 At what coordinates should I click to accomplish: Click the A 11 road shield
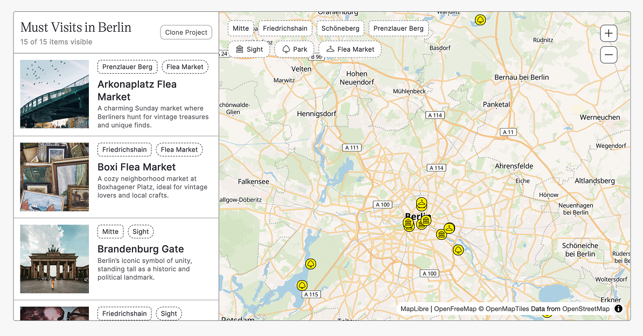click(x=508, y=132)
